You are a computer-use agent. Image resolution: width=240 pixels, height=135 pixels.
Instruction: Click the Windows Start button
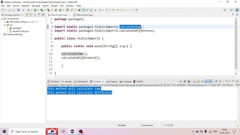click(4, 132)
